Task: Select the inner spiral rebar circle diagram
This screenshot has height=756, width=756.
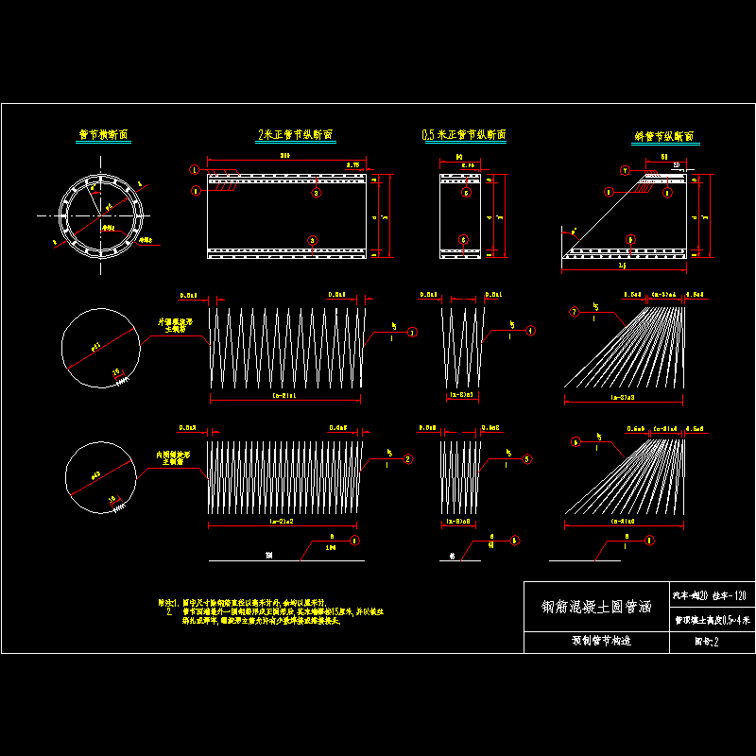Action: point(101,478)
